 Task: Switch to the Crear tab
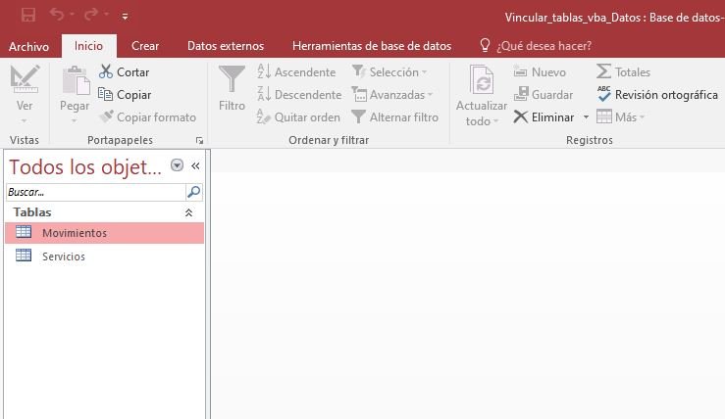(145, 46)
